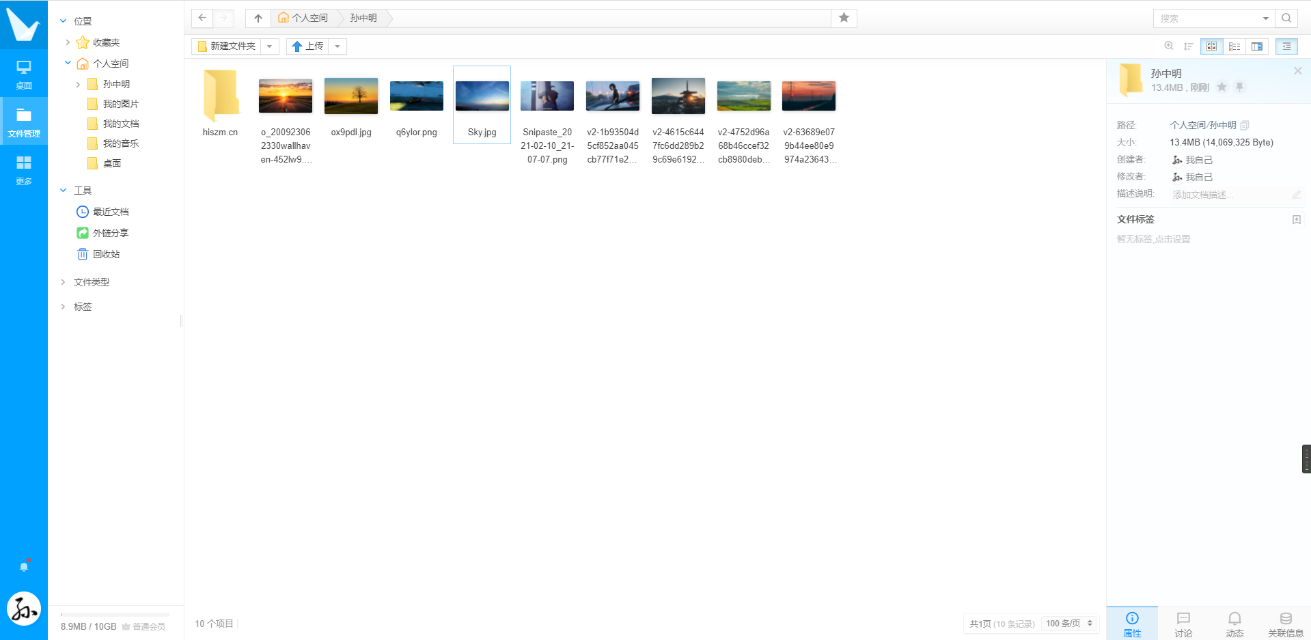1311x640 pixels.
Task: Collapse the 位置 section
Action: click(x=63, y=21)
